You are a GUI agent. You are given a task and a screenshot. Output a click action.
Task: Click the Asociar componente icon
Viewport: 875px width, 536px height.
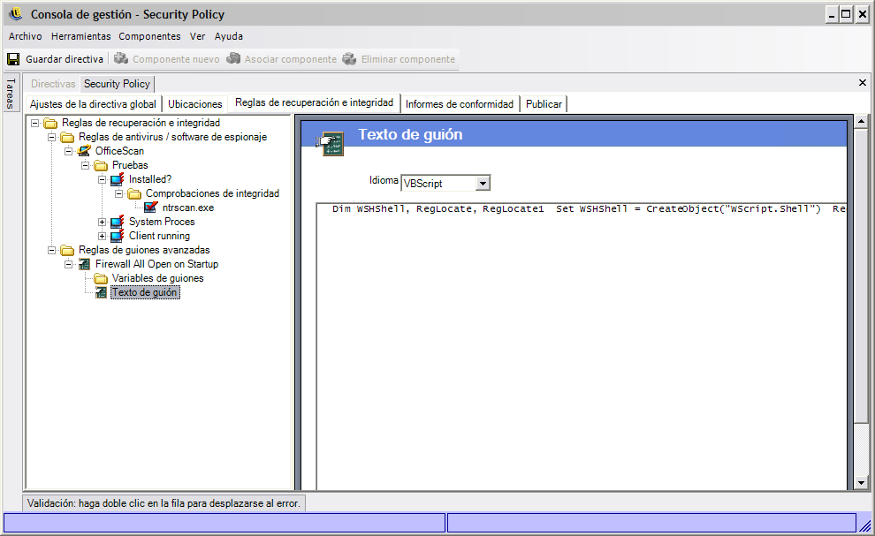(233, 58)
